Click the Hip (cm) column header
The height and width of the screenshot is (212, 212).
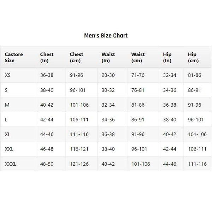[193, 57]
